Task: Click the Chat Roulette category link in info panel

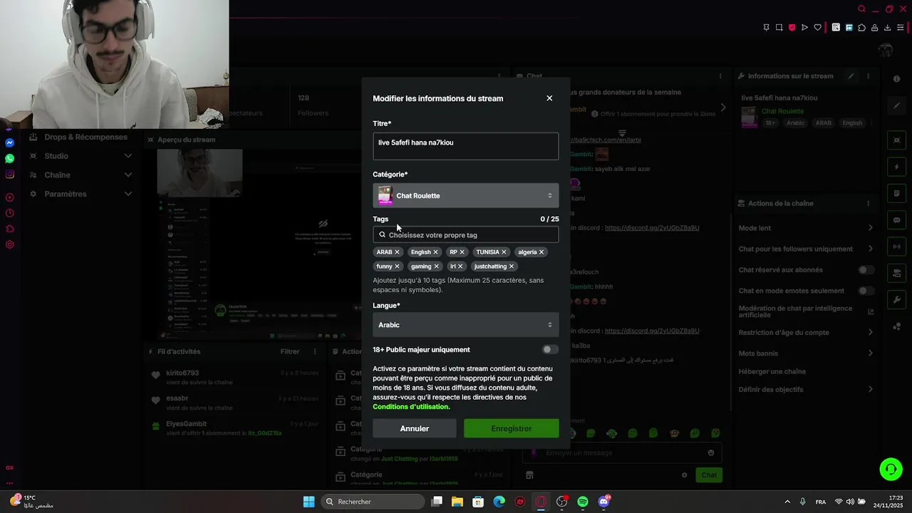Action: [782, 111]
